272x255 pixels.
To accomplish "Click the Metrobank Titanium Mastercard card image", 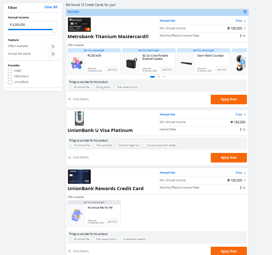I will (79, 24).
